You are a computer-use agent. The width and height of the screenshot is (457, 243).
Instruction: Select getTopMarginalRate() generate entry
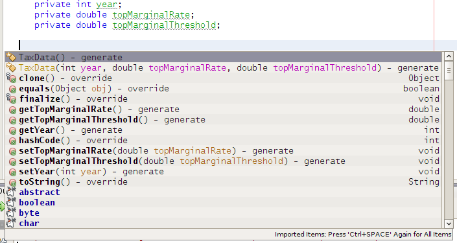coord(223,110)
